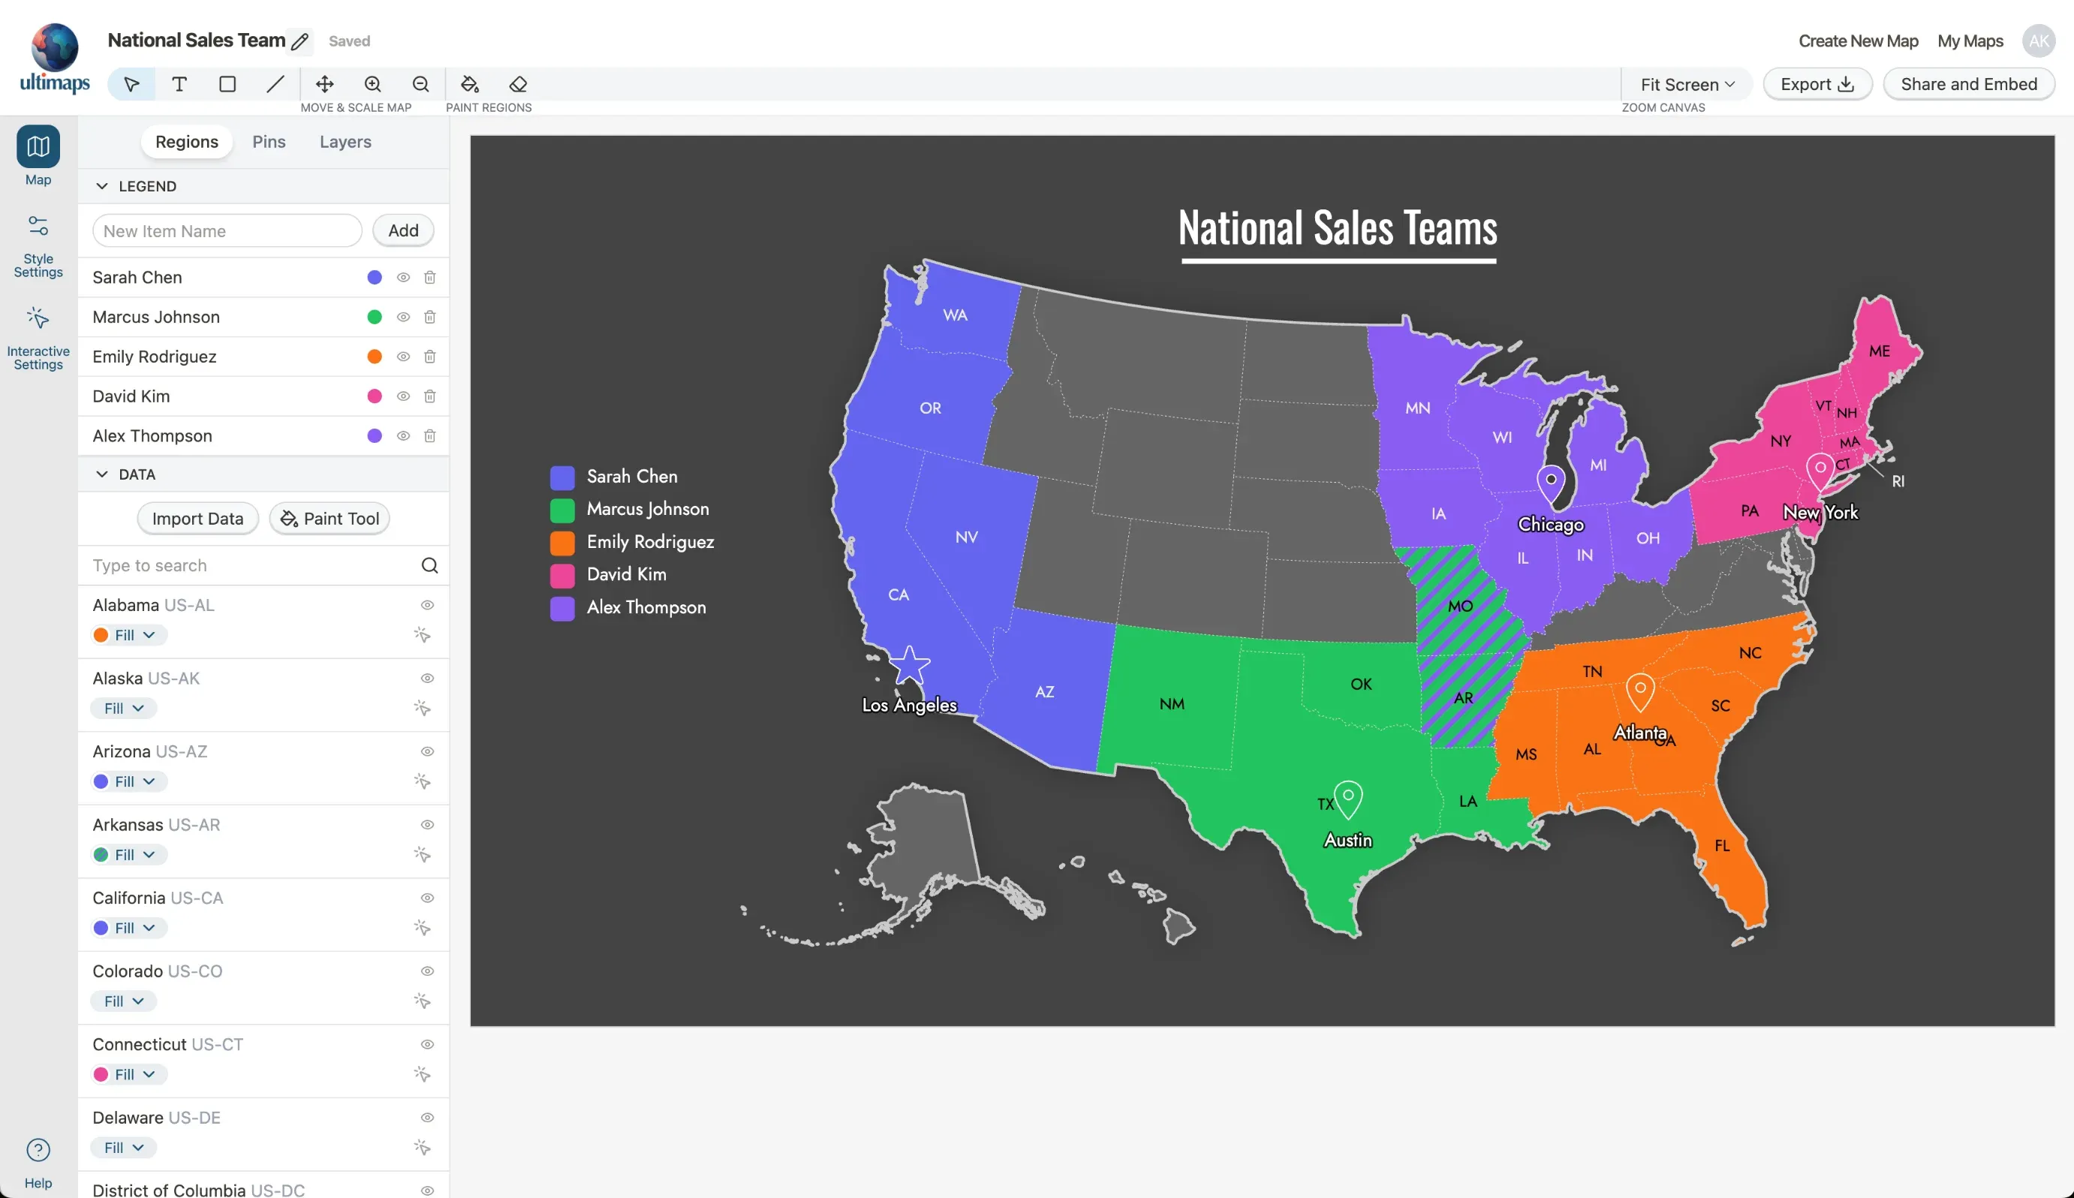
Task: Open the Alabama Fill dropdown
Action: coord(128,634)
